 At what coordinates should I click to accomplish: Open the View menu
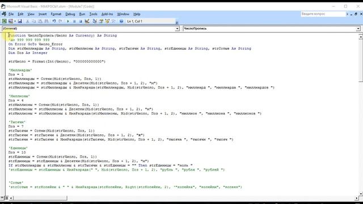click(x=31, y=14)
